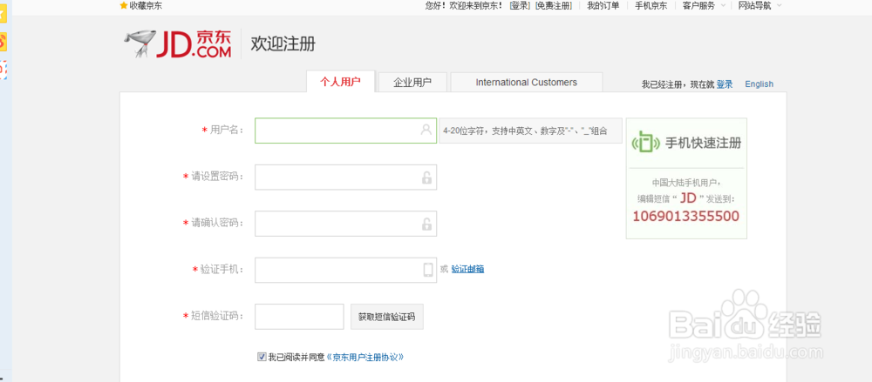Open 我的订单 in top bar
The height and width of the screenshot is (382, 872).
click(603, 5)
